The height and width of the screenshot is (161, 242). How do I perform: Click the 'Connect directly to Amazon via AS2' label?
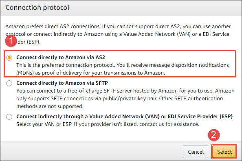61,57
